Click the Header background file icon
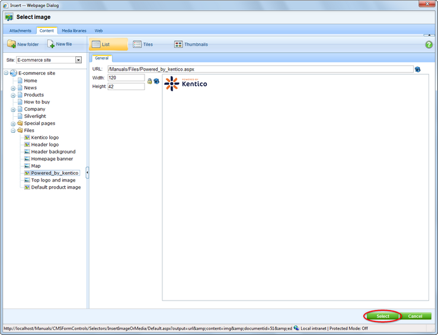The height and width of the screenshot is (335, 438). [x=27, y=152]
